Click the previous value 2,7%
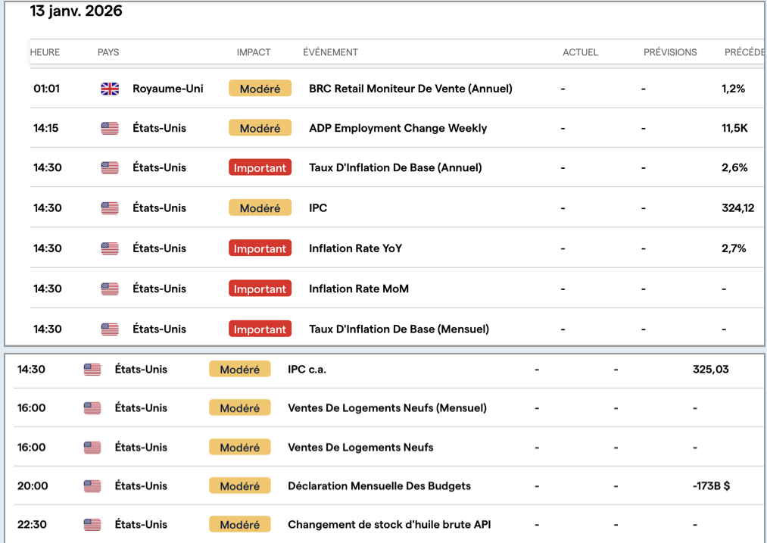Screen dimensions: 767x543 (x=734, y=248)
